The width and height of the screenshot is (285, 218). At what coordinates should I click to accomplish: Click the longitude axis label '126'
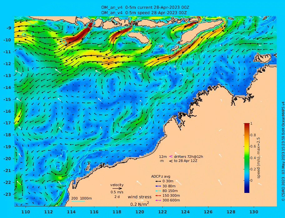click(208, 212)
